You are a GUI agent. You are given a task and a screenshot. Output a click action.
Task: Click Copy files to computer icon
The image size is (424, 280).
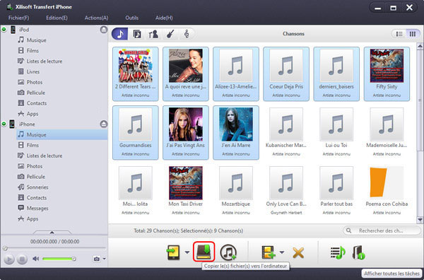tap(204, 252)
